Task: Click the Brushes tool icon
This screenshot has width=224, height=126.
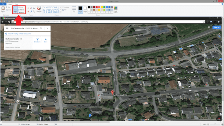Action: pos(39,8)
